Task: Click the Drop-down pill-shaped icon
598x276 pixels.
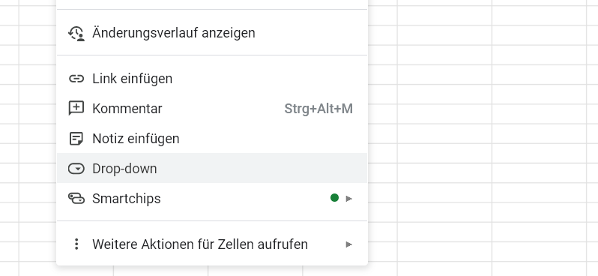Action: (x=76, y=168)
